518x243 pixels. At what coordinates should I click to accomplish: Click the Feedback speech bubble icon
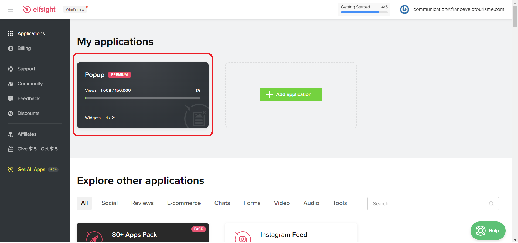tap(11, 99)
